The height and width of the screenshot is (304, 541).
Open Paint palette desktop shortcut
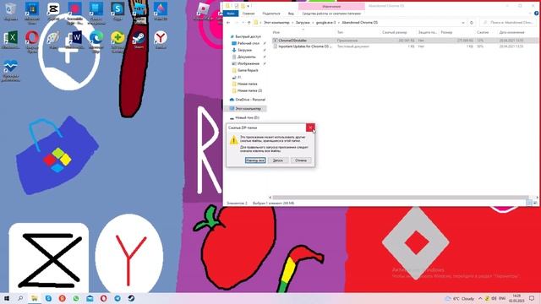(53, 40)
